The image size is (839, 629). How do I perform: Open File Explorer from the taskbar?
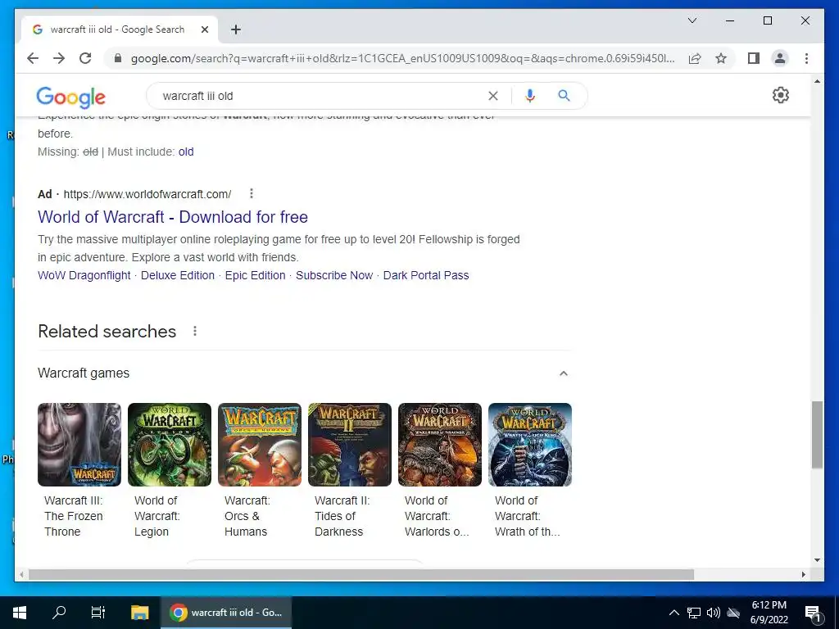(x=139, y=613)
